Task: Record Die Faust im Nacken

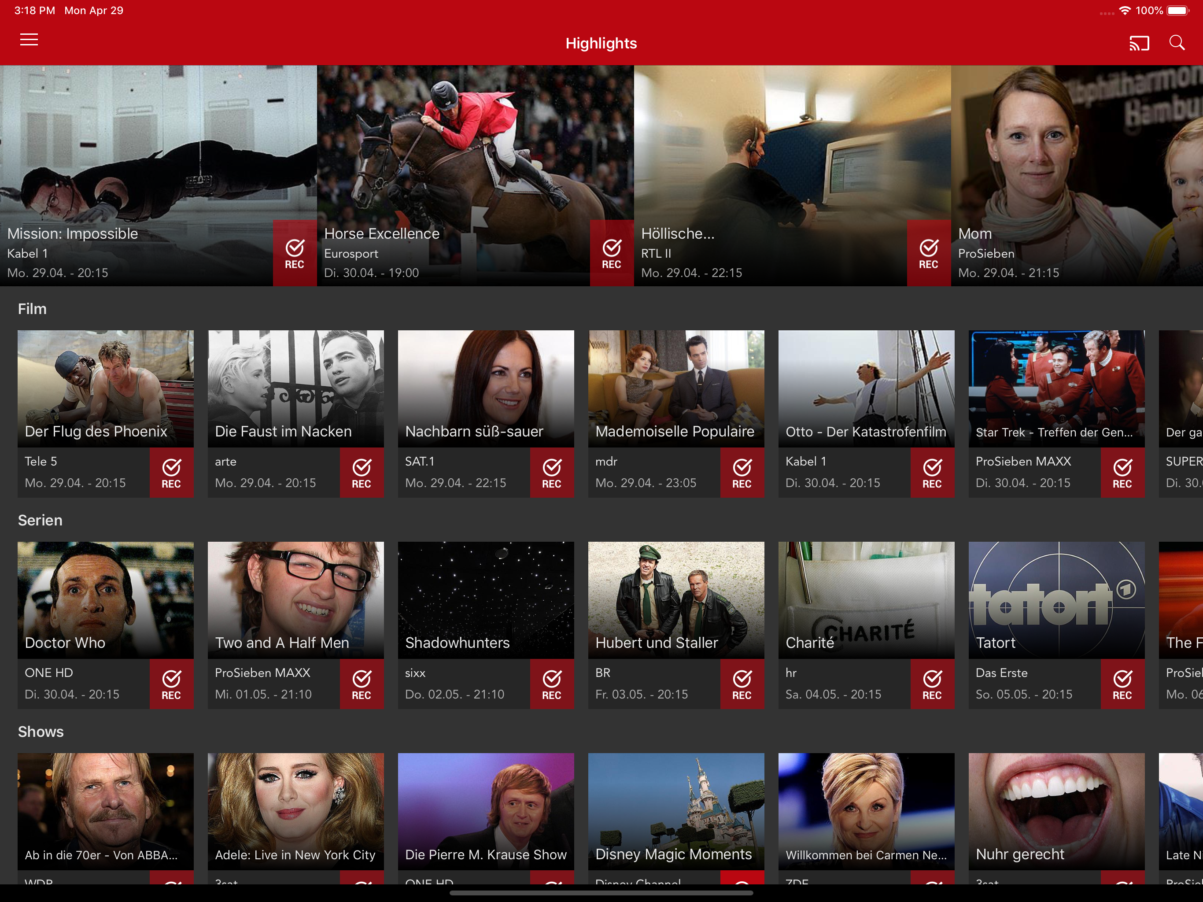Action: click(362, 472)
